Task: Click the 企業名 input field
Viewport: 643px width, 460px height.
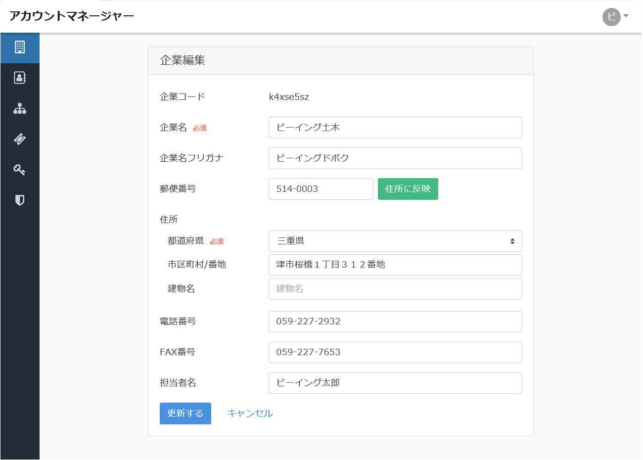Action: click(395, 128)
